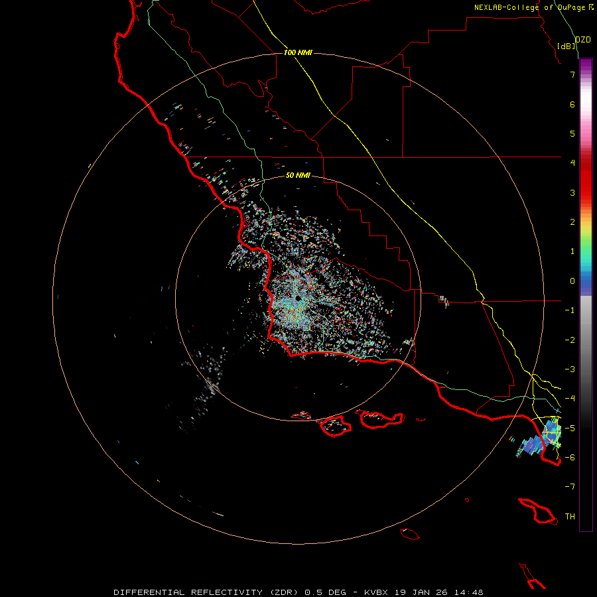
Task: Click the 50 NMI range ring label
Action: 298,175
